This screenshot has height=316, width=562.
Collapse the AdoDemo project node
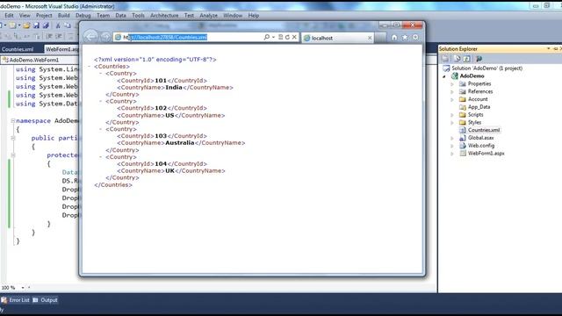click(444, 76)
